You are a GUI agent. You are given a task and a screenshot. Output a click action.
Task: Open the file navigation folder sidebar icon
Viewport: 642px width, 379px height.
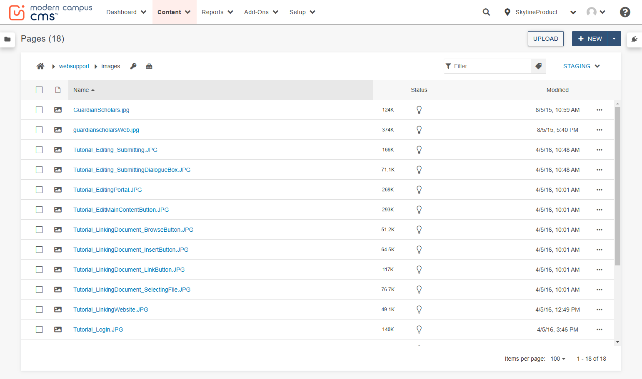coord(7,39)
